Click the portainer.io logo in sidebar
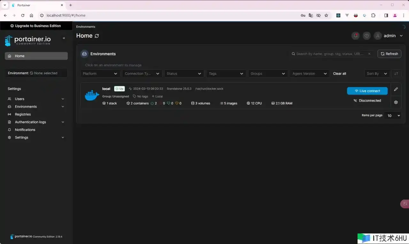Image resolution: width=409 pixels, height=244 pixels. point(28,40)
